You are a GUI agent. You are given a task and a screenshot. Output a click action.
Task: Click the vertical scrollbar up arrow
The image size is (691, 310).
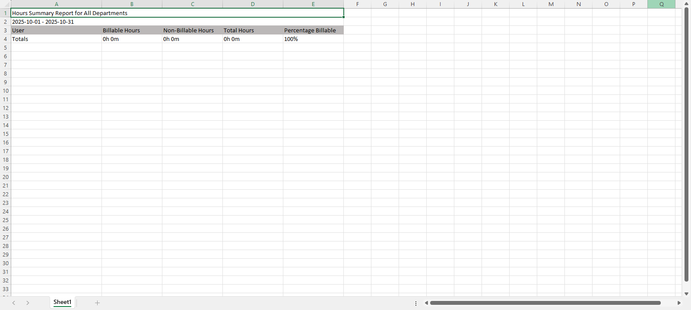pyautogui.click(x=686, y=3)
